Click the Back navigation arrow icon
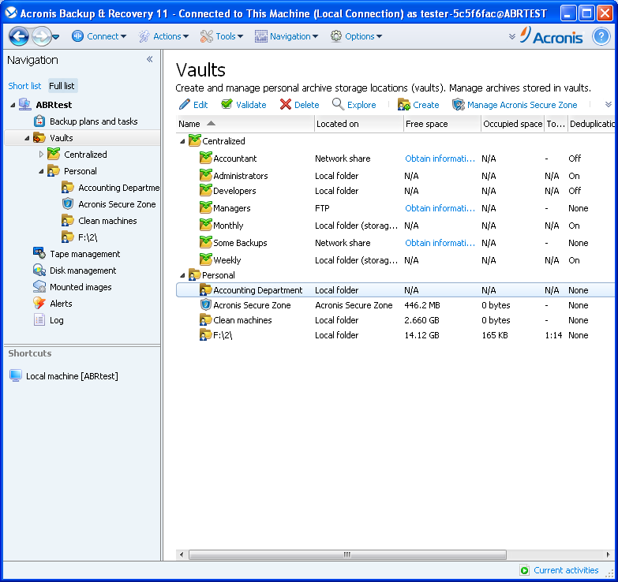The height and width of the screenshot is (582, 618). coord(18,36)
